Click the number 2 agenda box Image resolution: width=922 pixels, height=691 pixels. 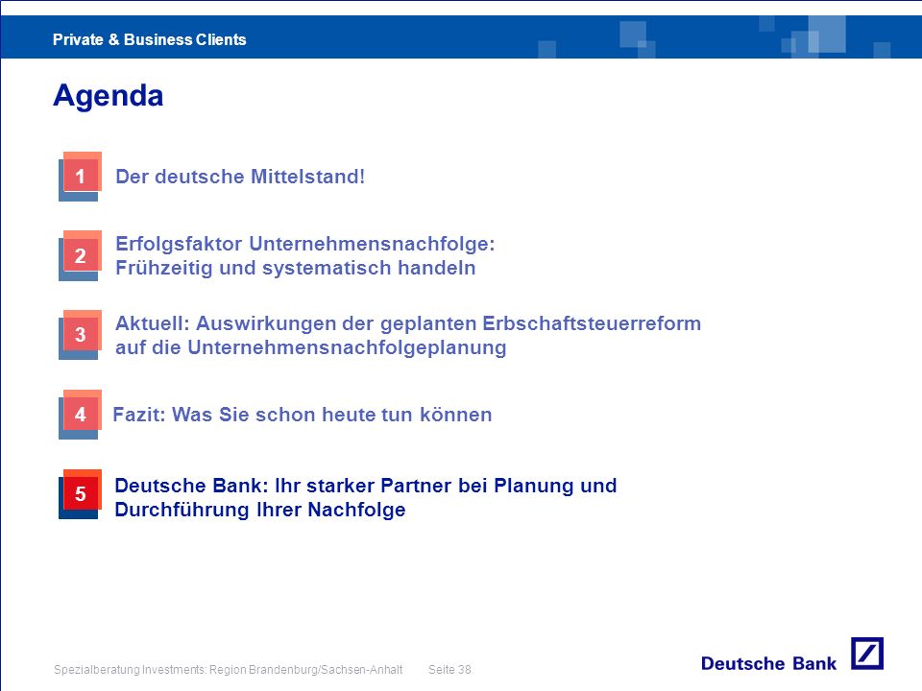81,255
